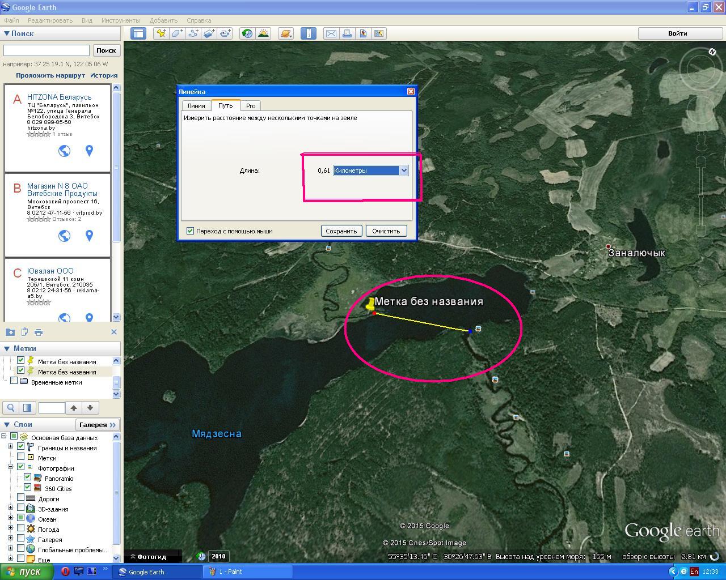Click the Email envelope icon
726x580 pixels.
tap(331, 33)
